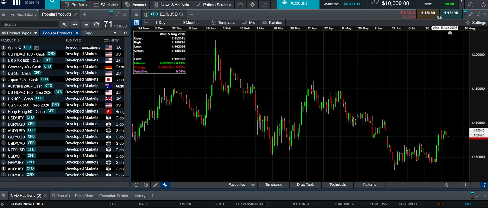Pop out the chart into a new window
The image size is (488, 208).
click(x=478, y=14)
